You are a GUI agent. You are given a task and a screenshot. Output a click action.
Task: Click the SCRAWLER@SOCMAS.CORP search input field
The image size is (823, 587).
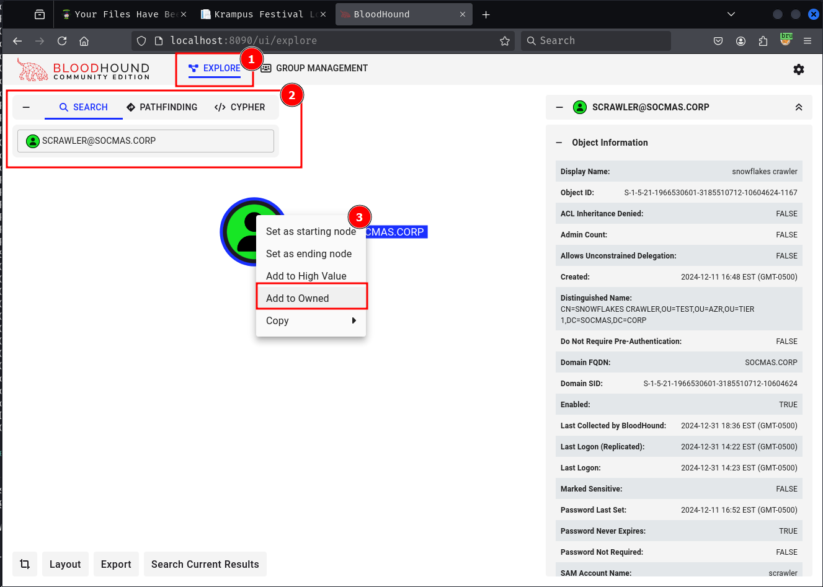tap(146, 141)
